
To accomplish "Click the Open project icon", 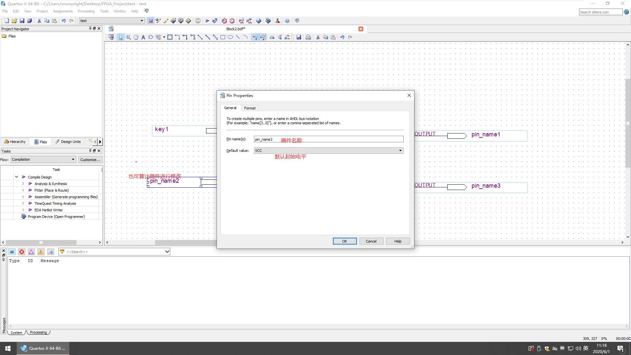I will click(14, 20).
